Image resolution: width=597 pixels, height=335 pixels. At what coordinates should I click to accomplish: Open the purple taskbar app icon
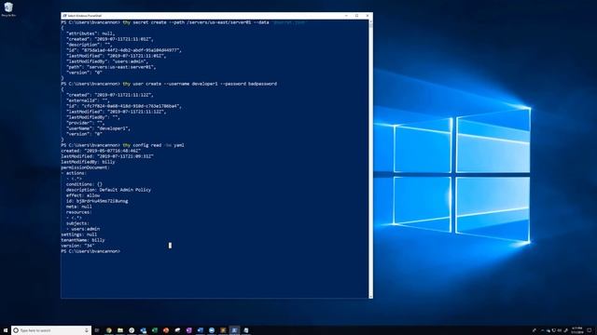pos(188,330)
